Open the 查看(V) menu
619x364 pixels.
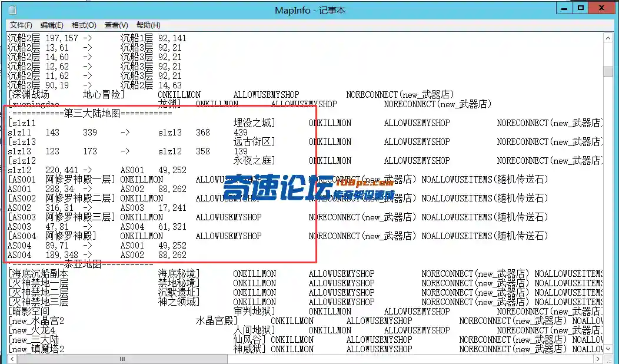[116, 25]
